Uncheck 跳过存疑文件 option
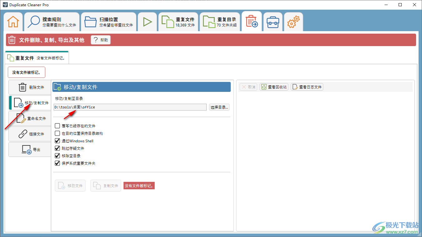The image size is (422, 237). [x=57, y=148]
